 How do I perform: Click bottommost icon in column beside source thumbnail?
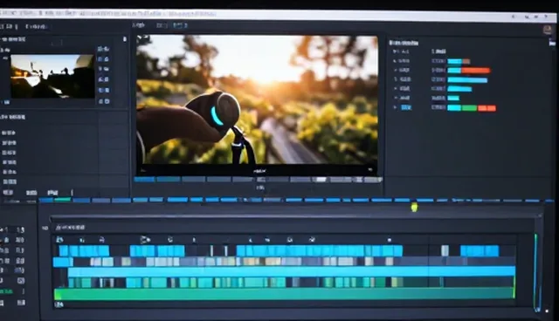(x=104, y=102)
